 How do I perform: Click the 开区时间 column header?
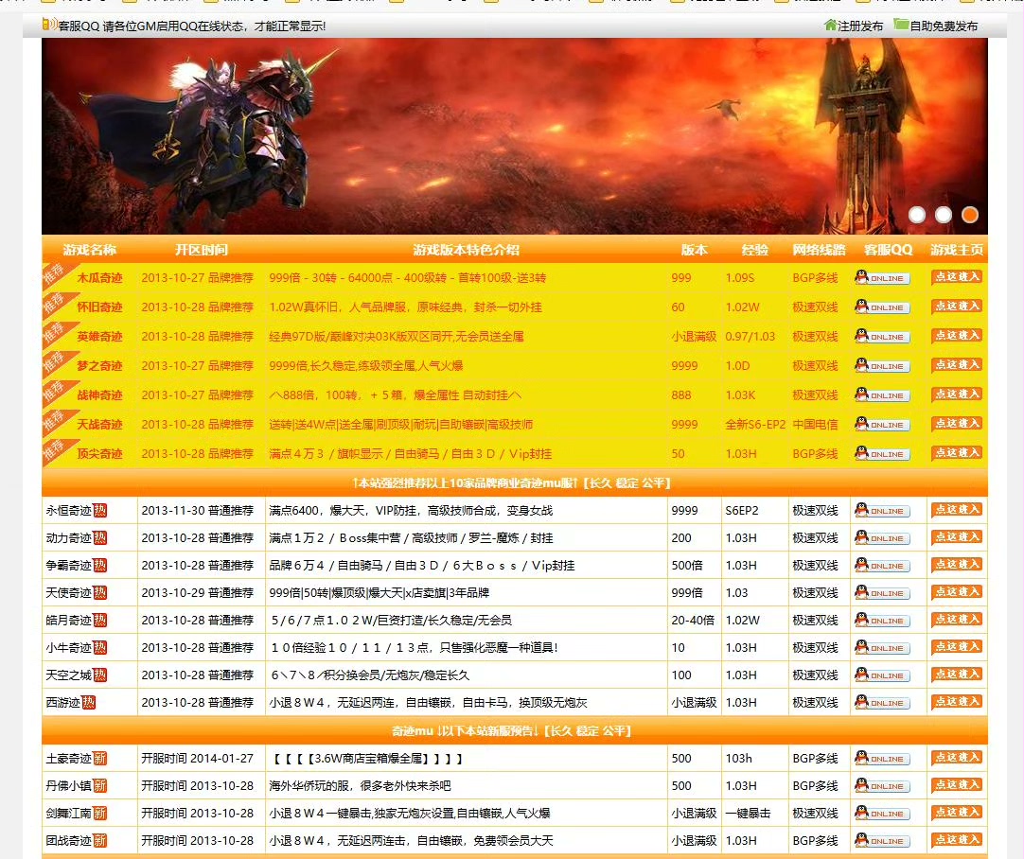[202, 250]
